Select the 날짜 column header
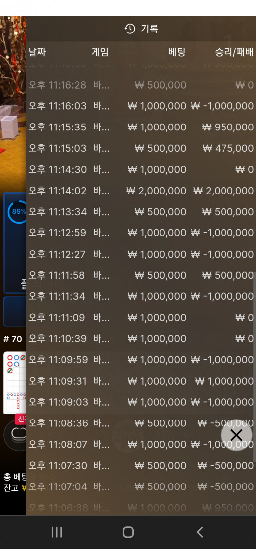This screenshot has width=256, height=549. tap(37, 52)
